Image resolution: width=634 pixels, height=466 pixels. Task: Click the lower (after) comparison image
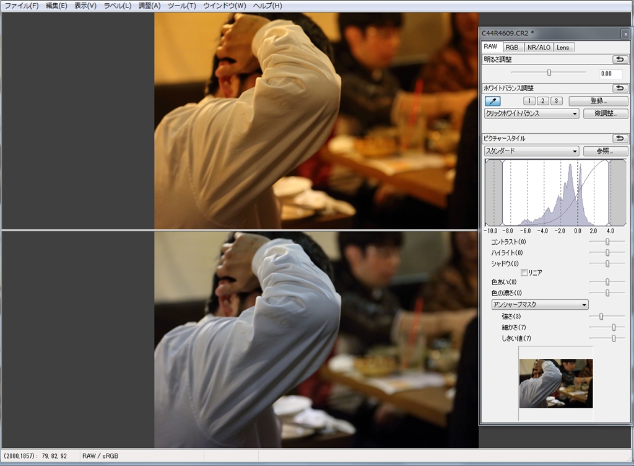[x=316, y=340]
